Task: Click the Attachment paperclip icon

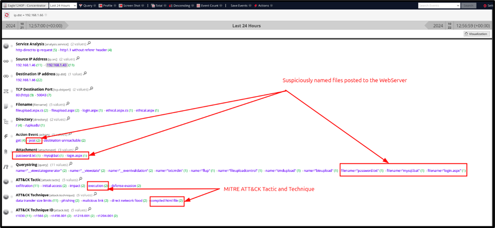Action: pos(6,152)
